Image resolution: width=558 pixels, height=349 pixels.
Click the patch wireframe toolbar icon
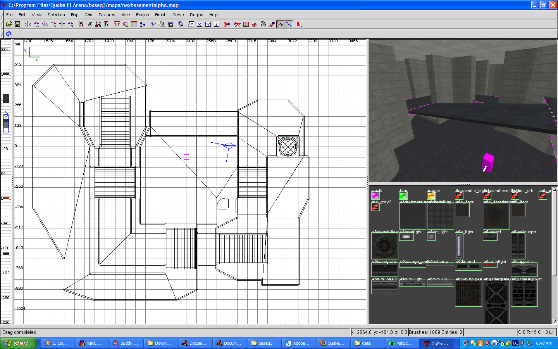pos(255,24)
